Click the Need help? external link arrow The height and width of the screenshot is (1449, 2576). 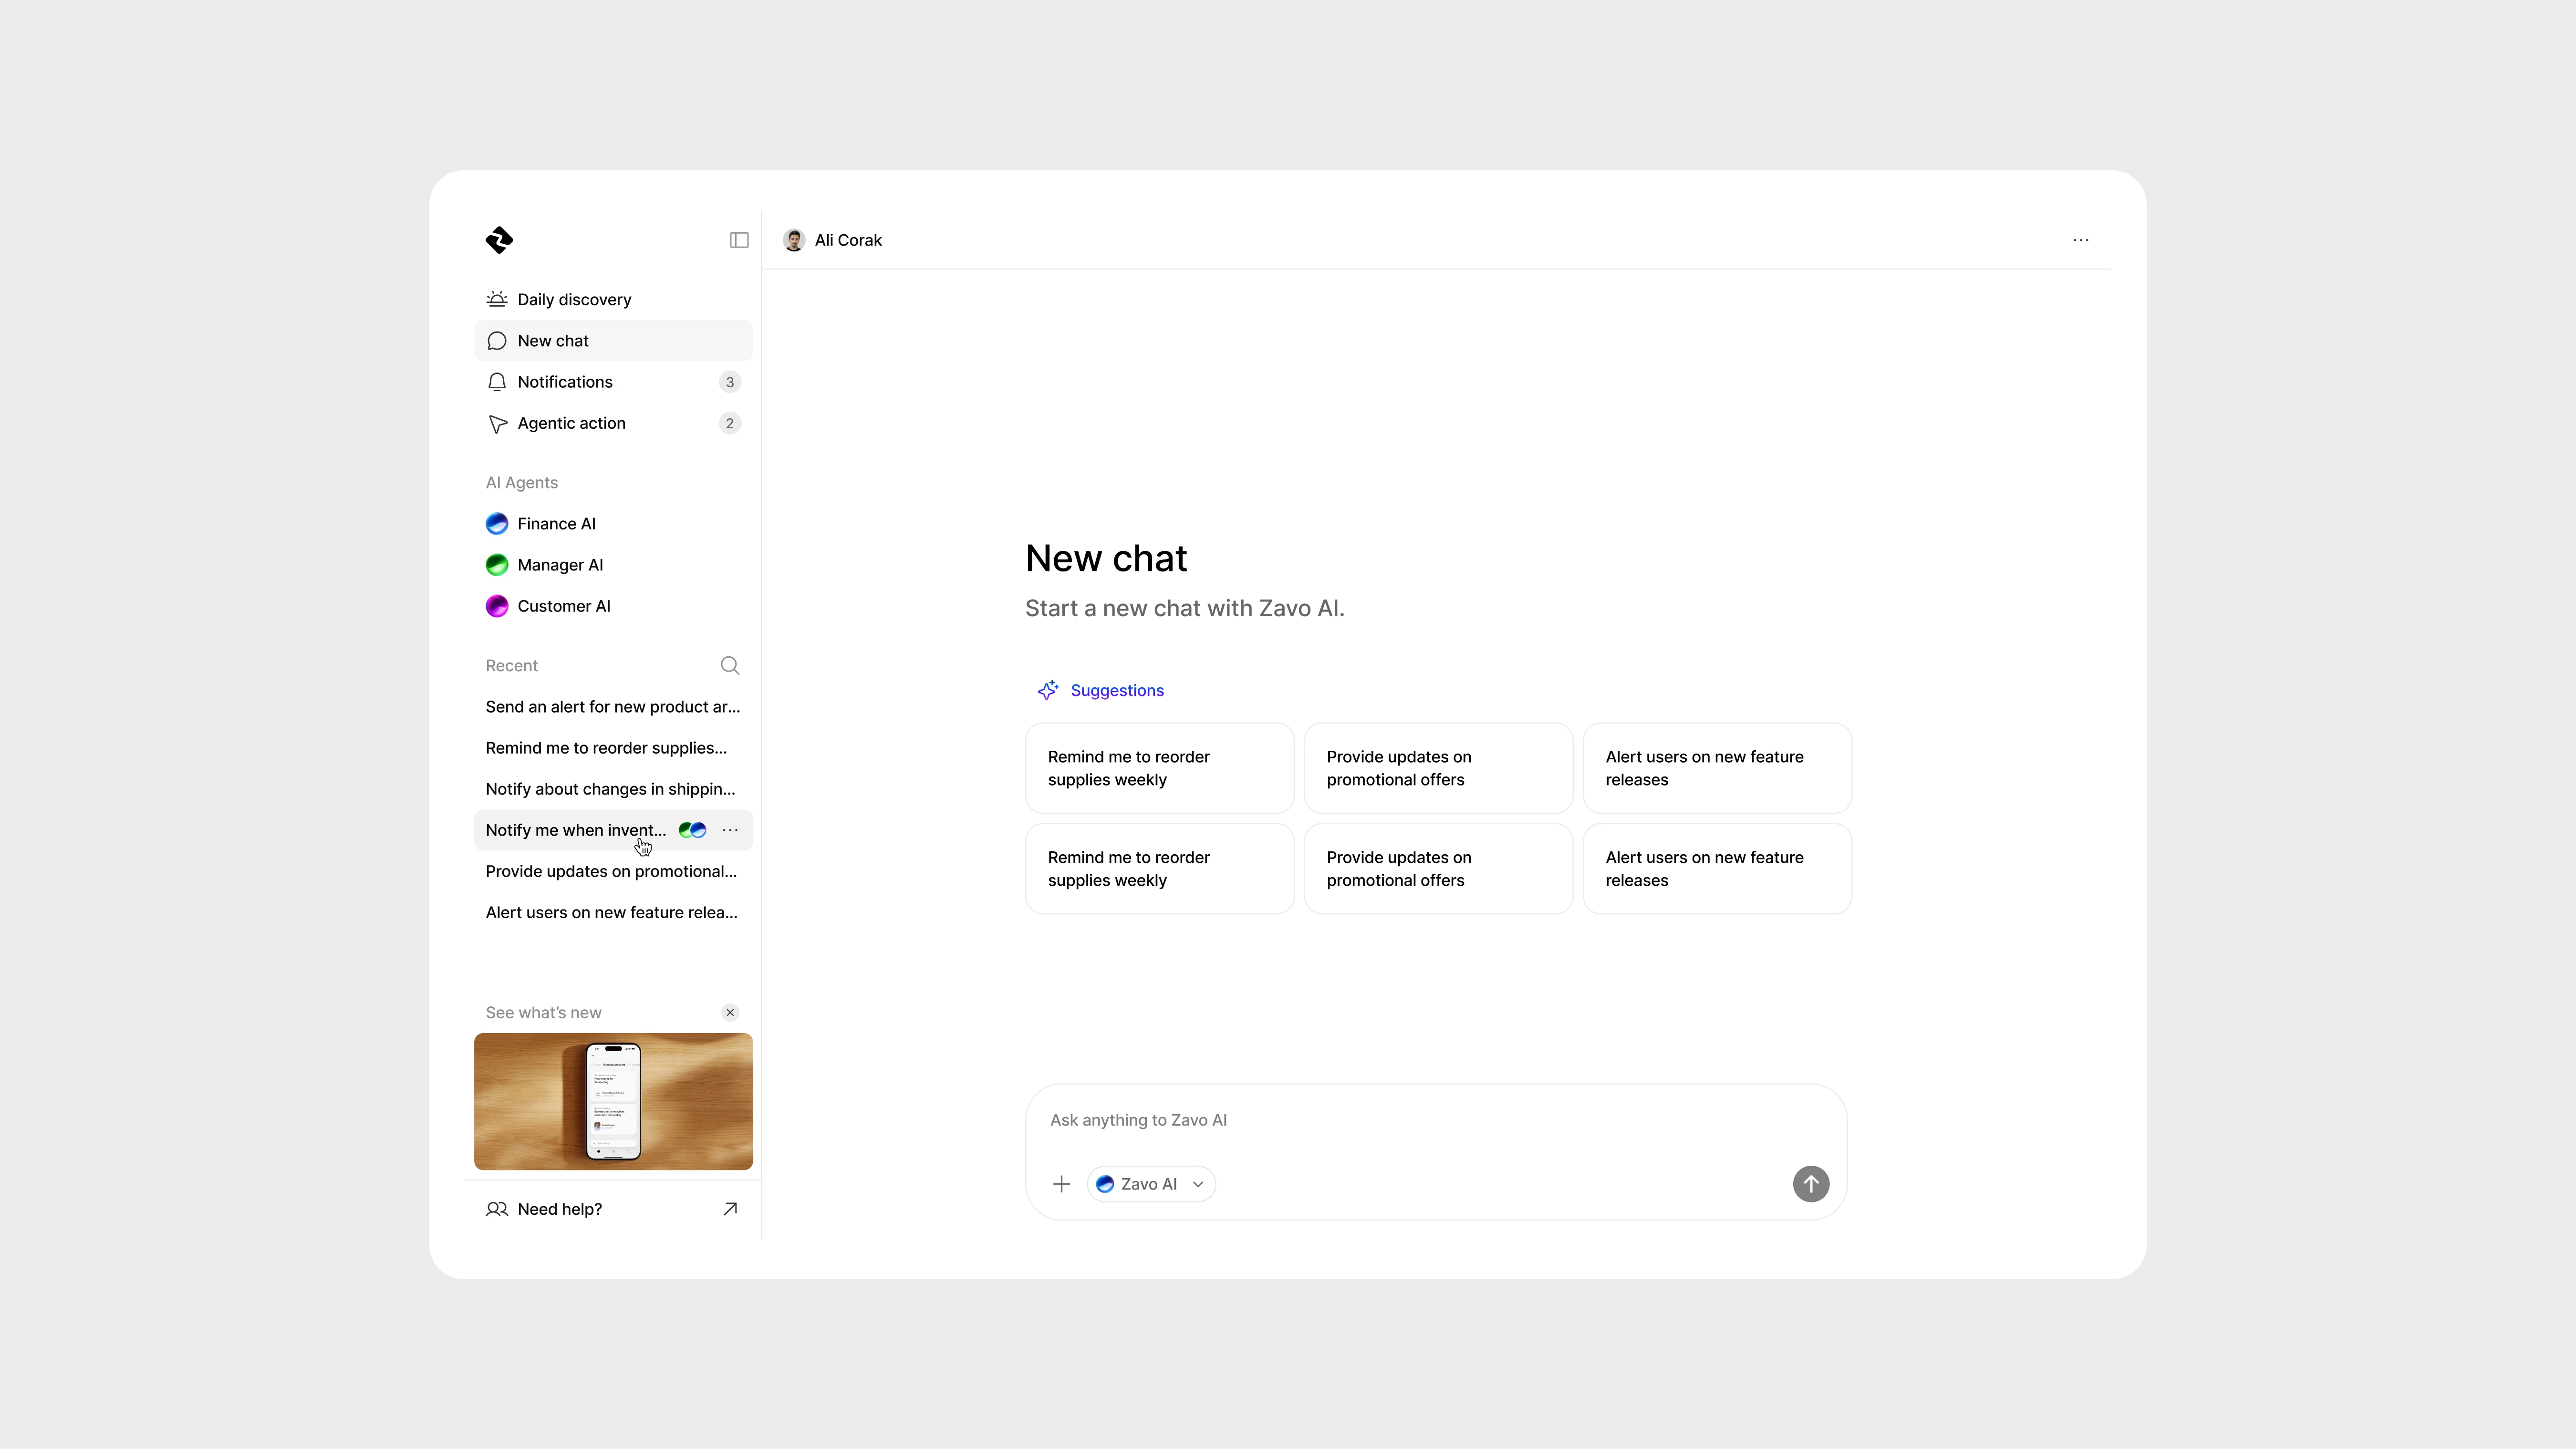coord(730,1209)
